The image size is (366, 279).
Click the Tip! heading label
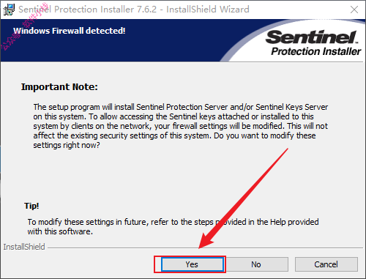31,206
